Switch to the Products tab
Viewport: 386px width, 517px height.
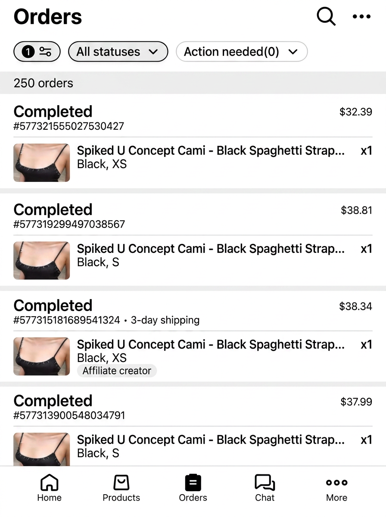(121, 488)
